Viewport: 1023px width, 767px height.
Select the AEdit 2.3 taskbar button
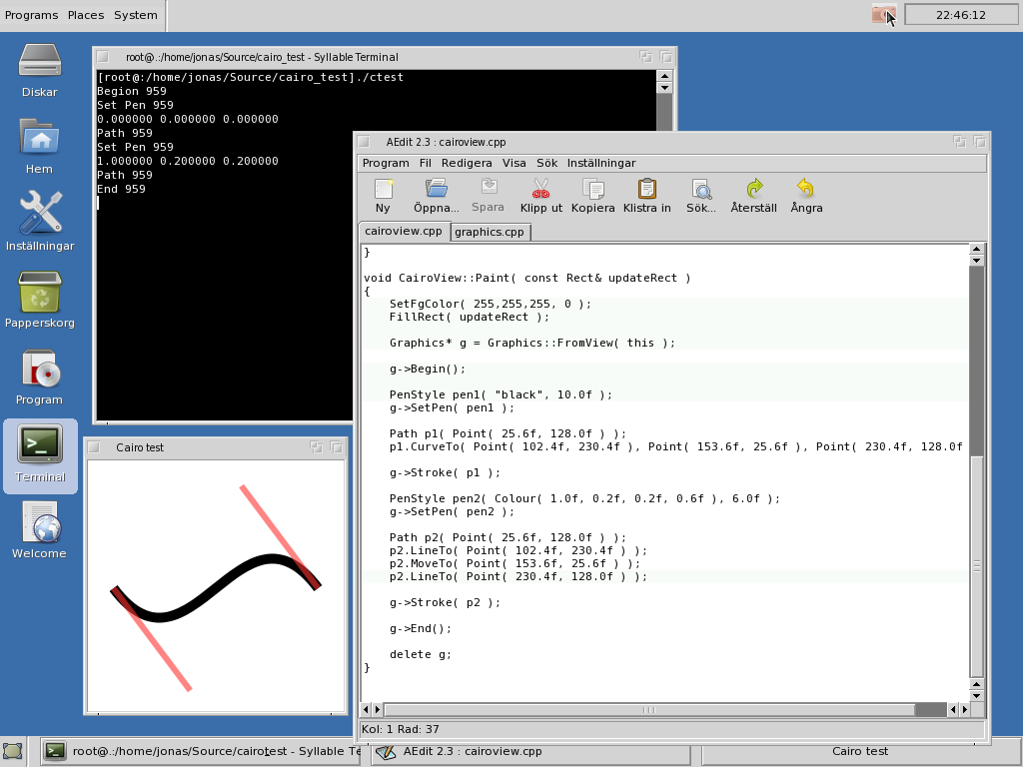pos(531,751)
